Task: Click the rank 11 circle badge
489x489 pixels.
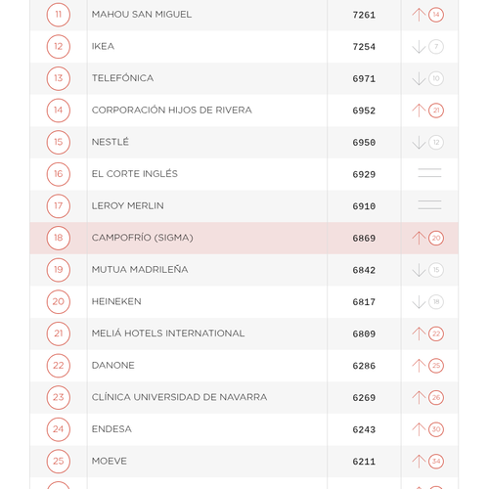Action: [x=59, y=15]
